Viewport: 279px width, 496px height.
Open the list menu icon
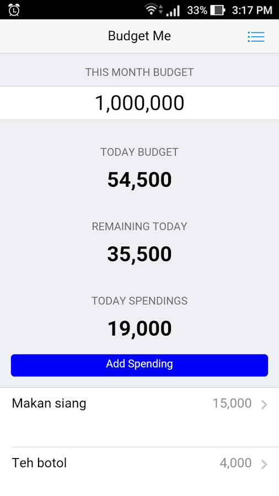[256, 37]
